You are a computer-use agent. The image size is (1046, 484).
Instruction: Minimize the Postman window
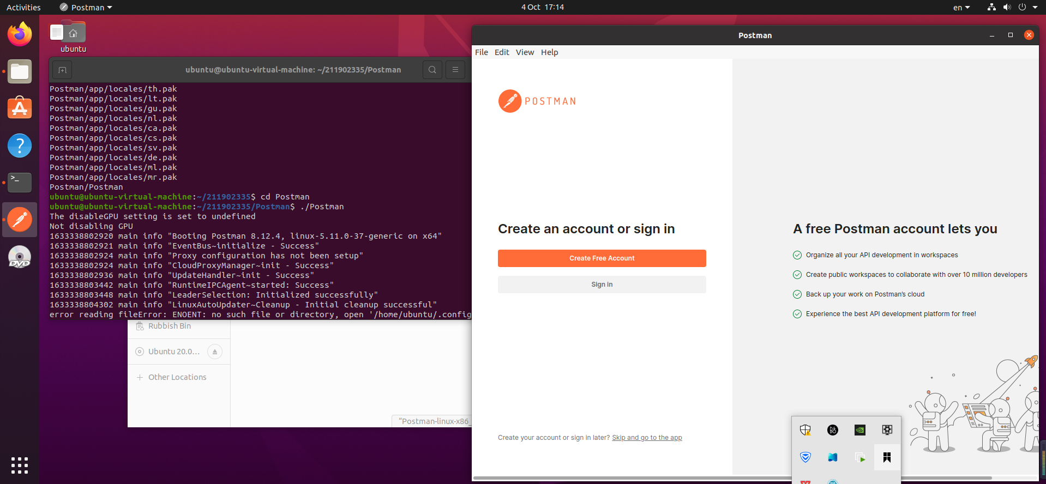pos(992,35)
